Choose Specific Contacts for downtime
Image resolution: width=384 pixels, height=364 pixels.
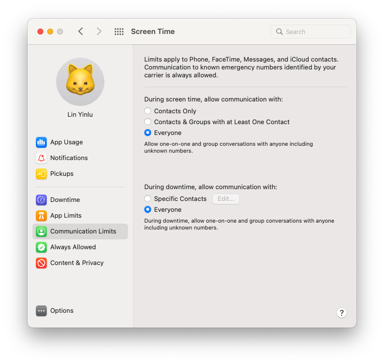click(148, 199)
